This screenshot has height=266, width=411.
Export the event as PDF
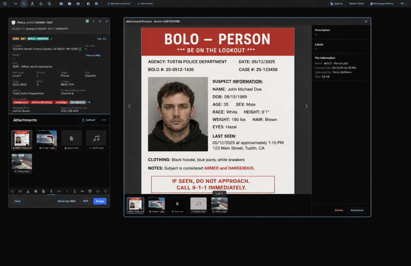(86, 201)
